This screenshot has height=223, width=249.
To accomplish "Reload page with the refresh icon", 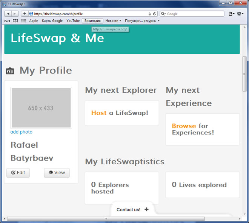I will click(154, 14).
